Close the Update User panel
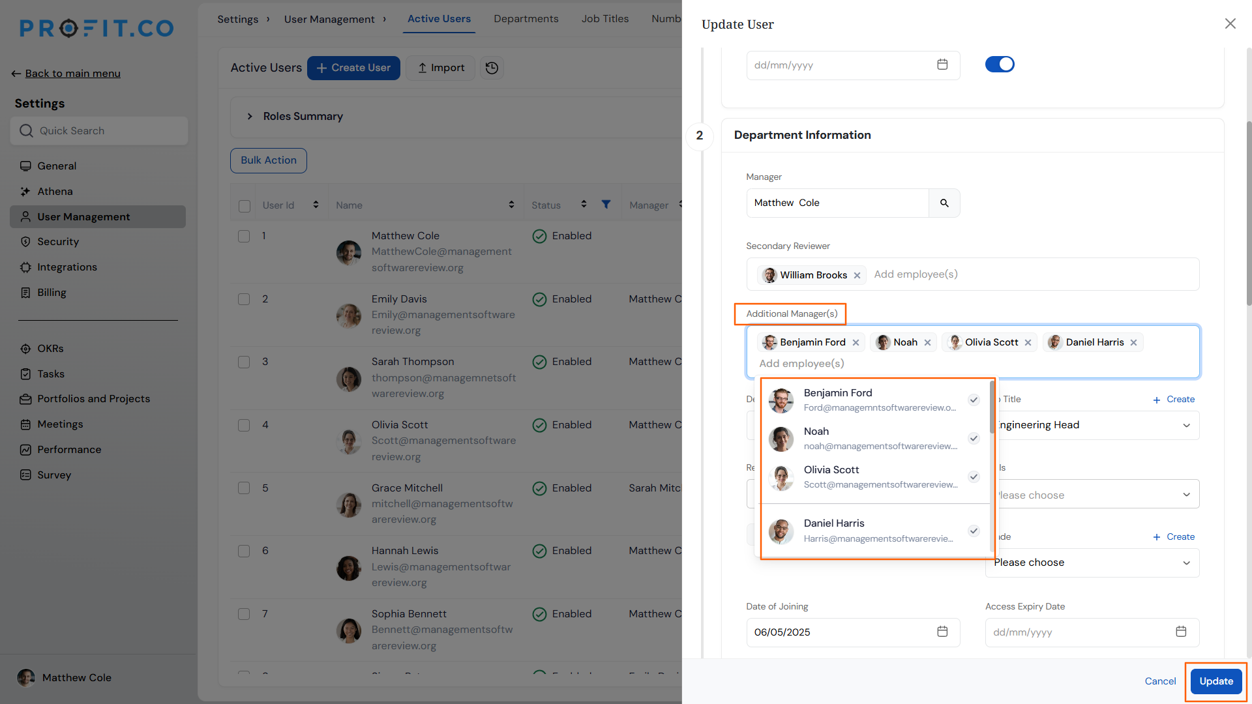This screenshot has width=1252, height=704. (x=1230, y=24)
